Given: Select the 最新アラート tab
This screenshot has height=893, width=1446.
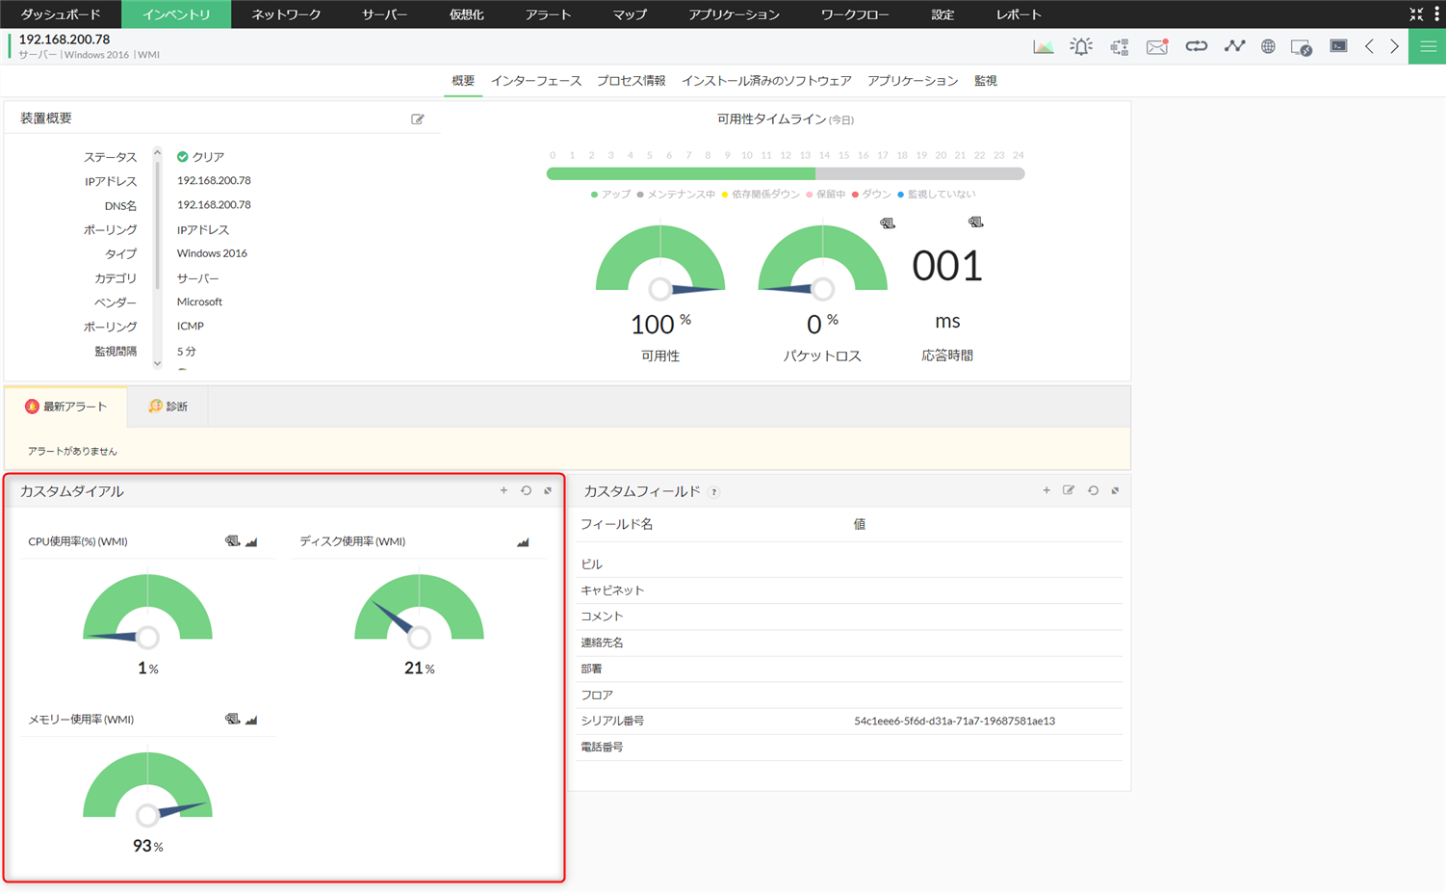Looking at the screenshot, I should pyautogui.click(x=66, y=407).
